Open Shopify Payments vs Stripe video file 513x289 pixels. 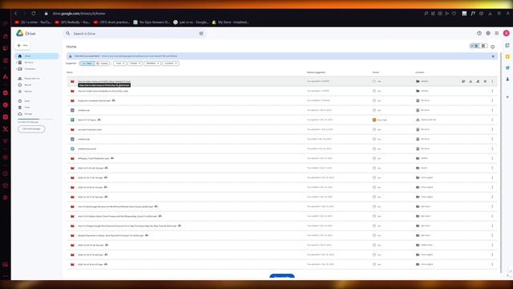[111, 235]
